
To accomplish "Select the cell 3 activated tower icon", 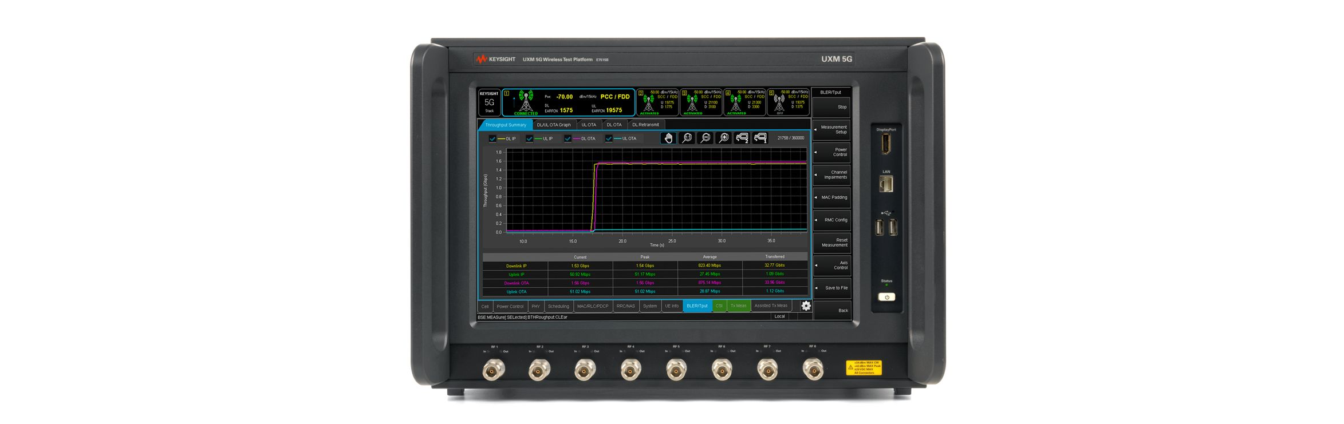I will click(x=692, y=104).
